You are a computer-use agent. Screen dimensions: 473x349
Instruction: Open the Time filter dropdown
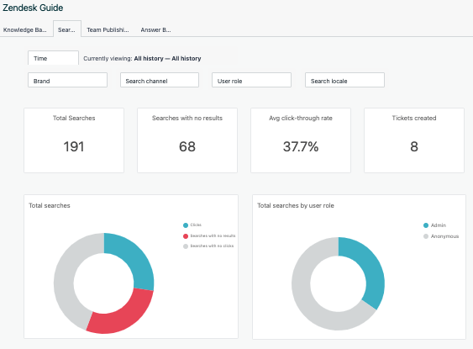click(x=53, y=58)
